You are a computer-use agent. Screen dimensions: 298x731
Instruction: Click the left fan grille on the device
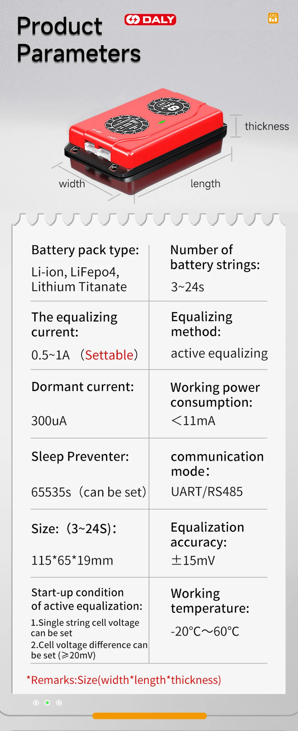coord(124,125)
